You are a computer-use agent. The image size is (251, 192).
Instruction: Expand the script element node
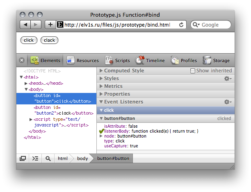pyautogui.click(x=31, y=119)
